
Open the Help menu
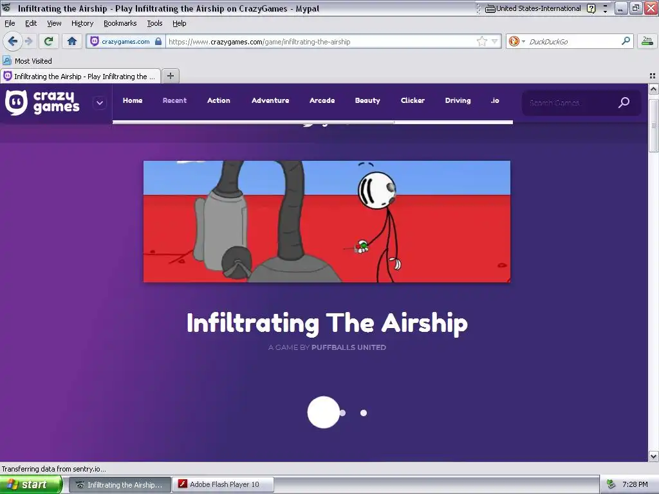coord(179,24)
